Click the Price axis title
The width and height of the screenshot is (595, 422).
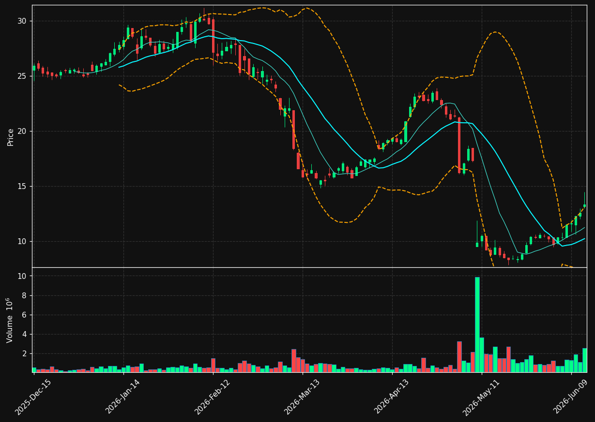[x=11, y=137]
